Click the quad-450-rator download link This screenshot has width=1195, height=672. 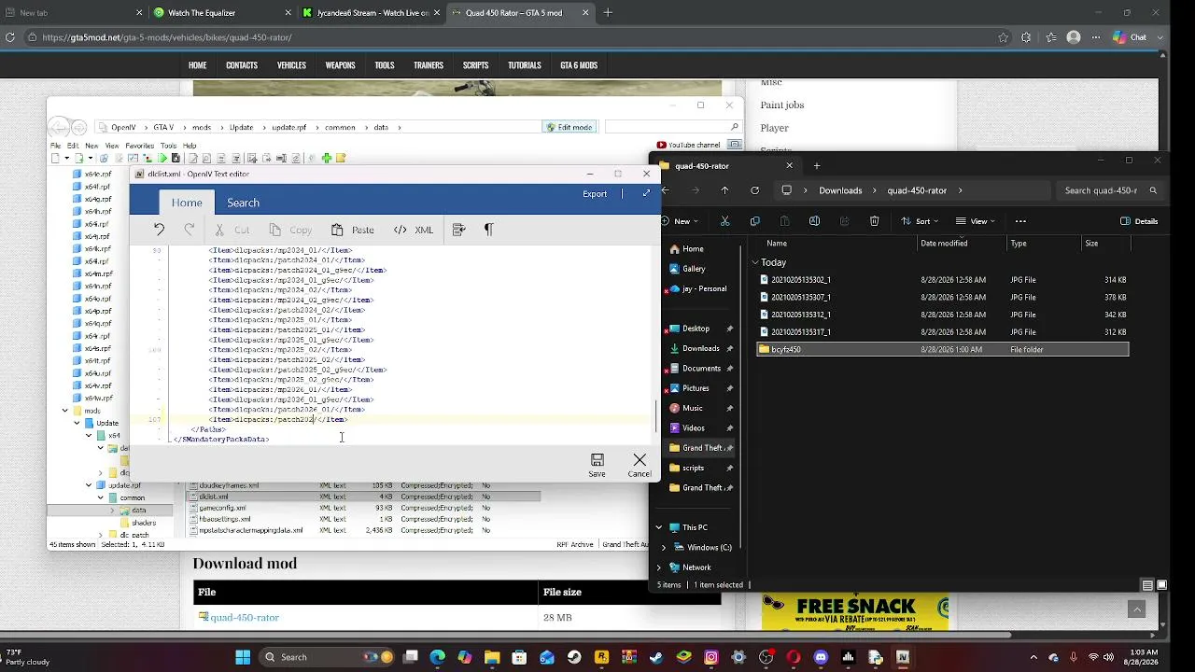(245, 618)
